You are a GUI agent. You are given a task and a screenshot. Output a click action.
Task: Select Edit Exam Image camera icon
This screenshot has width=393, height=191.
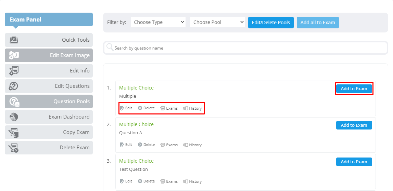[14, 55]
